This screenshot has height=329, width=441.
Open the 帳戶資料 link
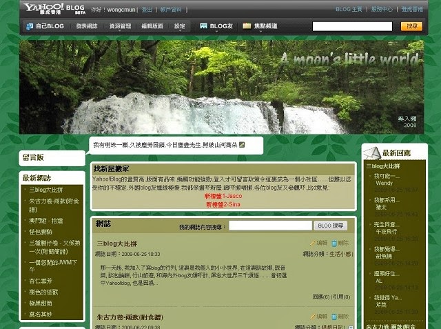[171, 10]
